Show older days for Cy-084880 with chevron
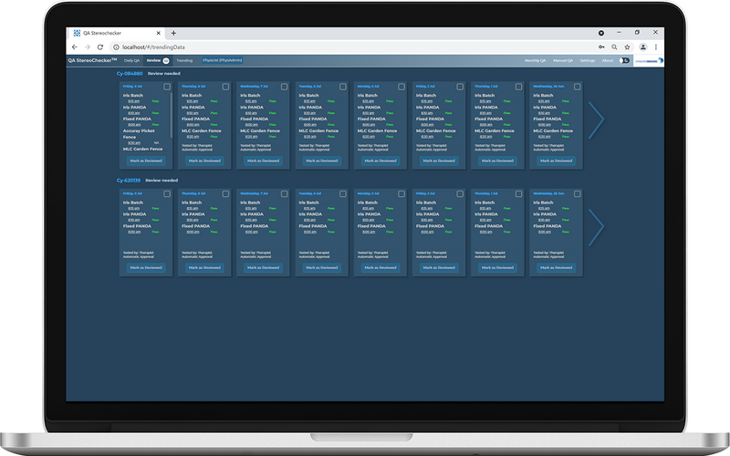Image resolution: width=730 pixels, height=456 pixels. (597, 120)
